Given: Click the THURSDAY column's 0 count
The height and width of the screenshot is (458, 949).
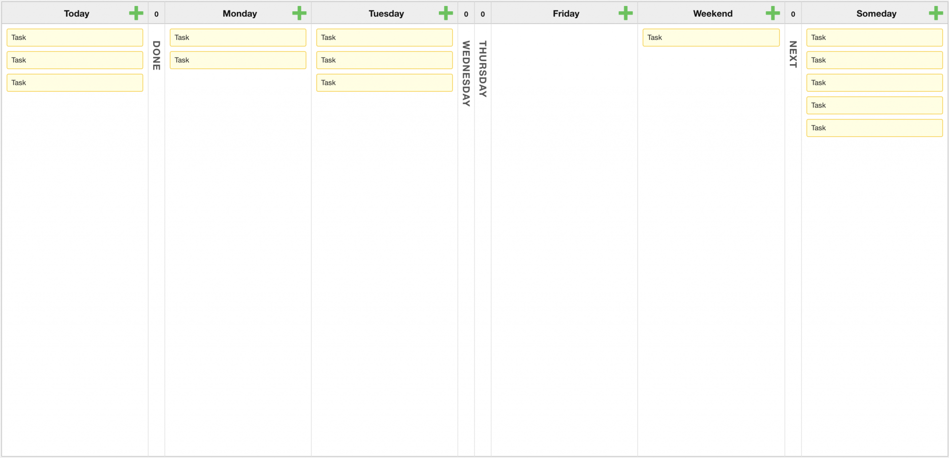Looking at the screenshot, I should 483,14.
